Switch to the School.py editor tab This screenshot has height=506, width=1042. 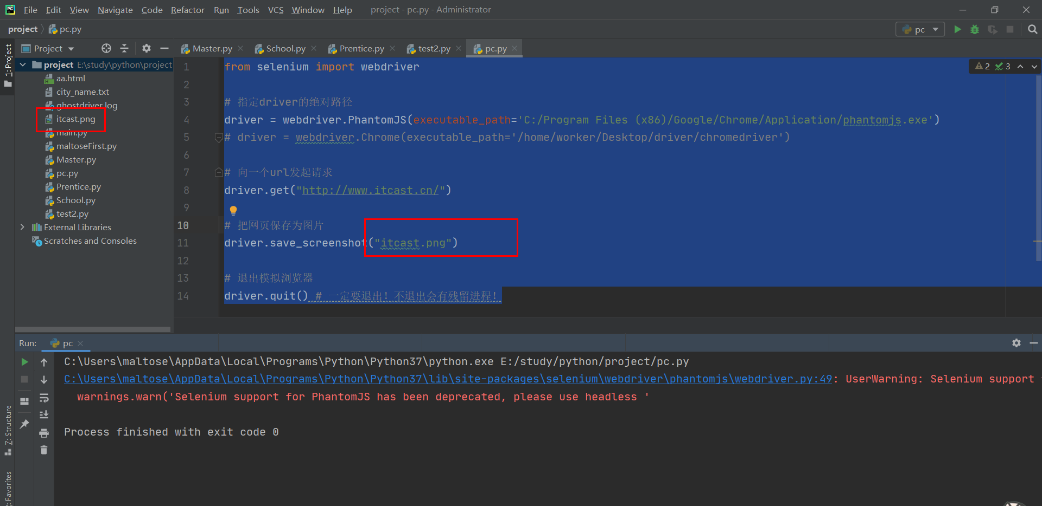tap(286, 48)
